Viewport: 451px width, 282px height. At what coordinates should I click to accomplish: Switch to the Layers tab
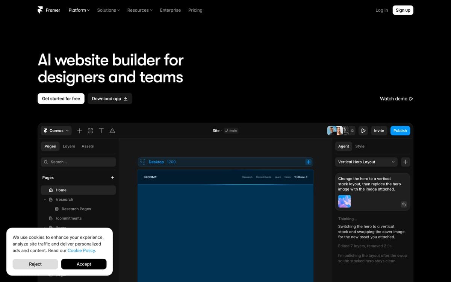click(x=69, y=146)
